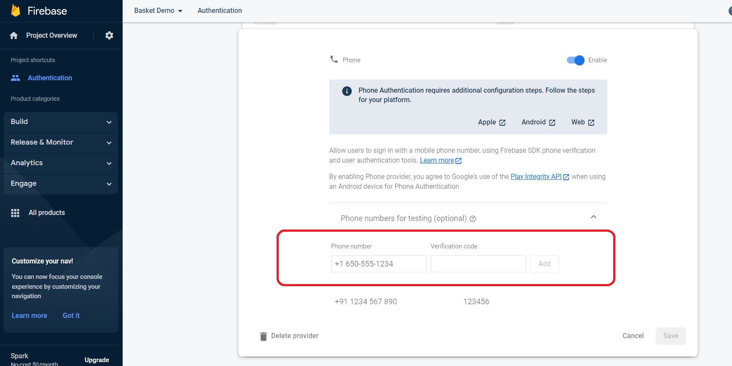The image size is (732, 366).
Task: Select test number +91 1234 567 890
Action: [366, 302]
